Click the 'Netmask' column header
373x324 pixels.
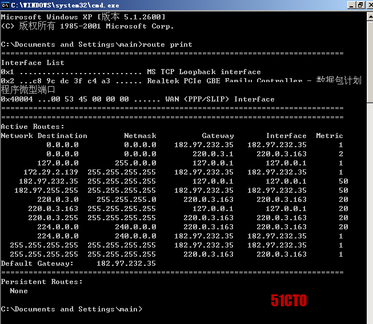point(140,136)
